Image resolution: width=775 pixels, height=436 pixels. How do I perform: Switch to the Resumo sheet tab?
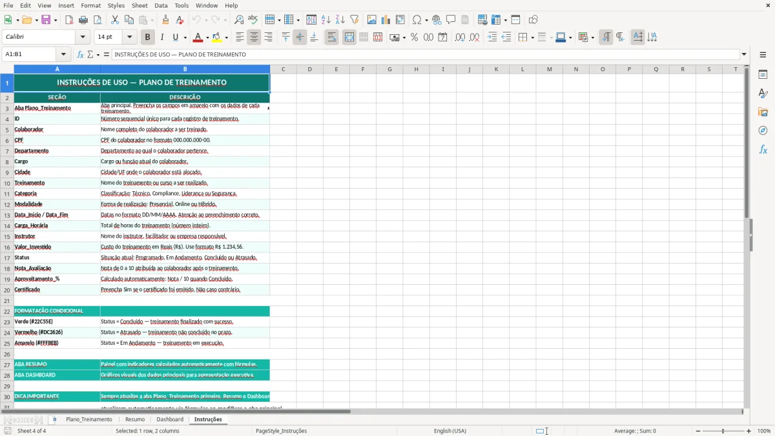click(x=135, y=419)
